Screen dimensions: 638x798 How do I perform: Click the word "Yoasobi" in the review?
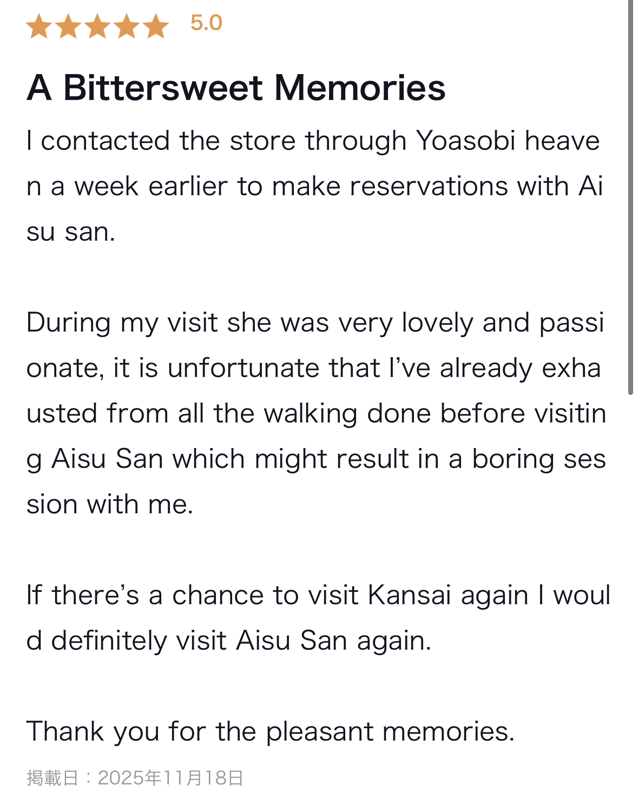pyautogui.click(x=465, y=141)
